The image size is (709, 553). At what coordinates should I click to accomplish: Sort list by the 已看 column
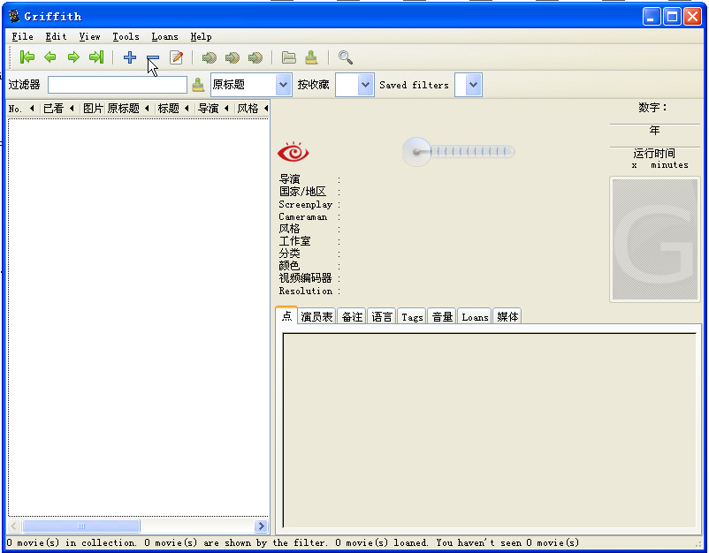tap(58, 109)
